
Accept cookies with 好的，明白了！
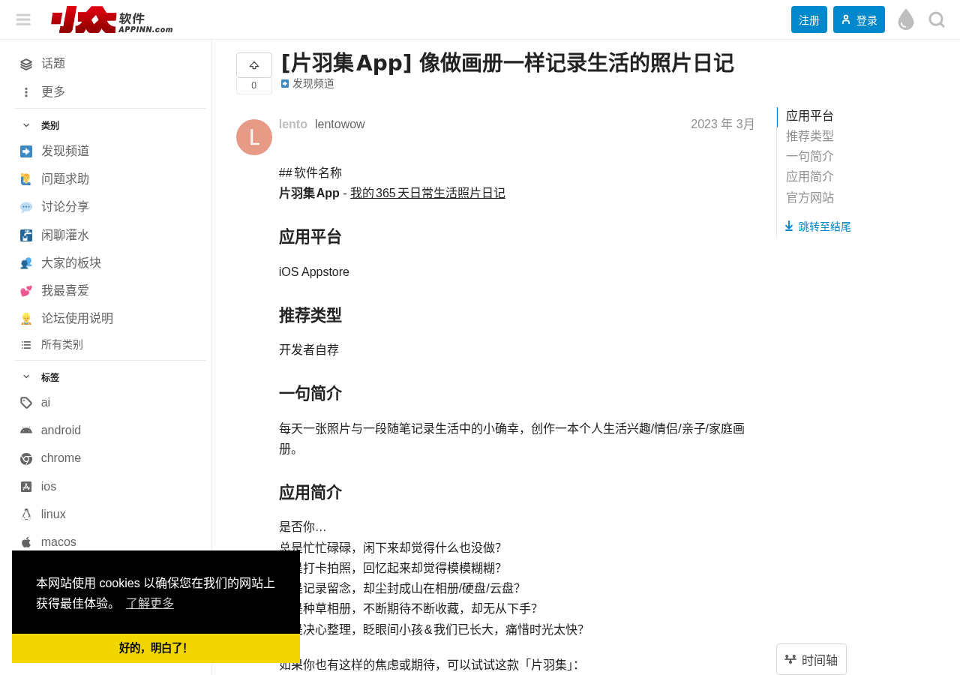(156, 648)
